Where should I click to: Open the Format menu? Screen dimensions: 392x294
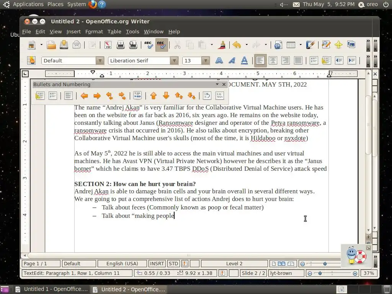94,32
